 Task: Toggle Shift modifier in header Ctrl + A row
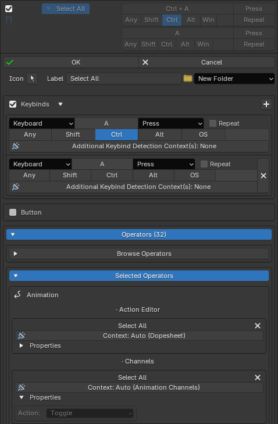tap(151, 20)
